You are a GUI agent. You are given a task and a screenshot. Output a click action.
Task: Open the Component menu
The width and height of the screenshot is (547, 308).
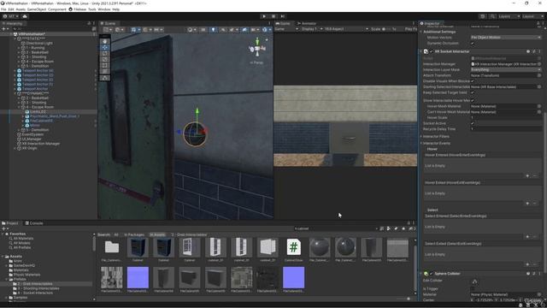pos(57,9)
